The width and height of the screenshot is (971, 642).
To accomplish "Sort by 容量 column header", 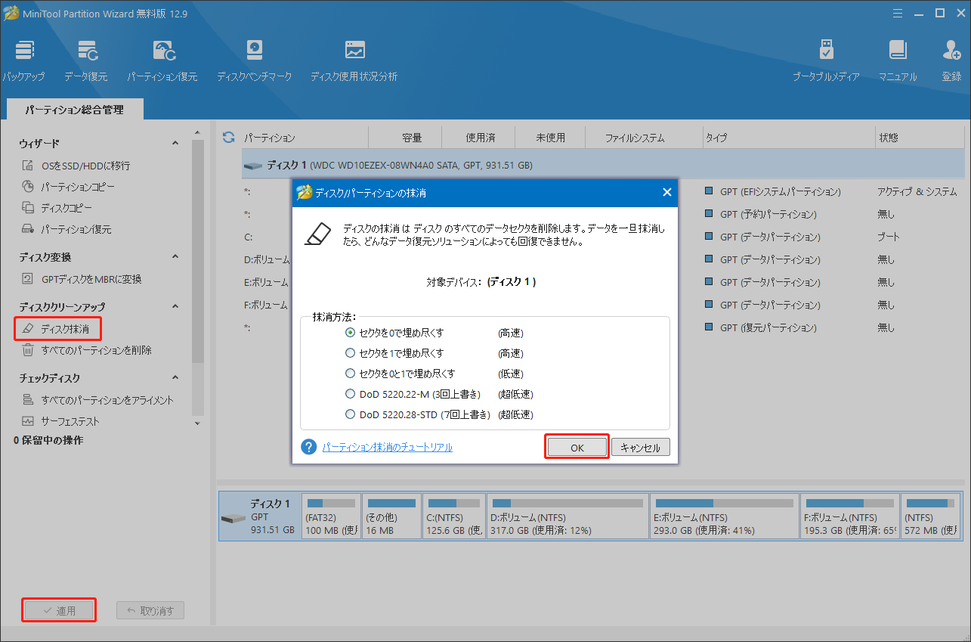I will click(406, 138).
